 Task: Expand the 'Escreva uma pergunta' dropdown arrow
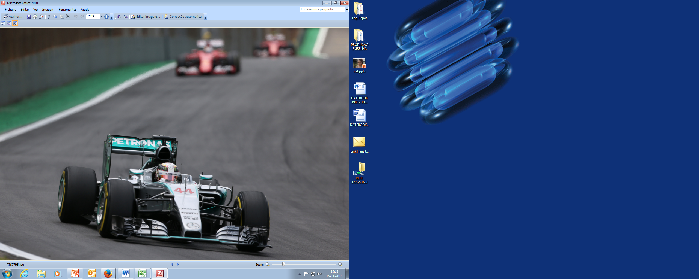pos(347,10)
